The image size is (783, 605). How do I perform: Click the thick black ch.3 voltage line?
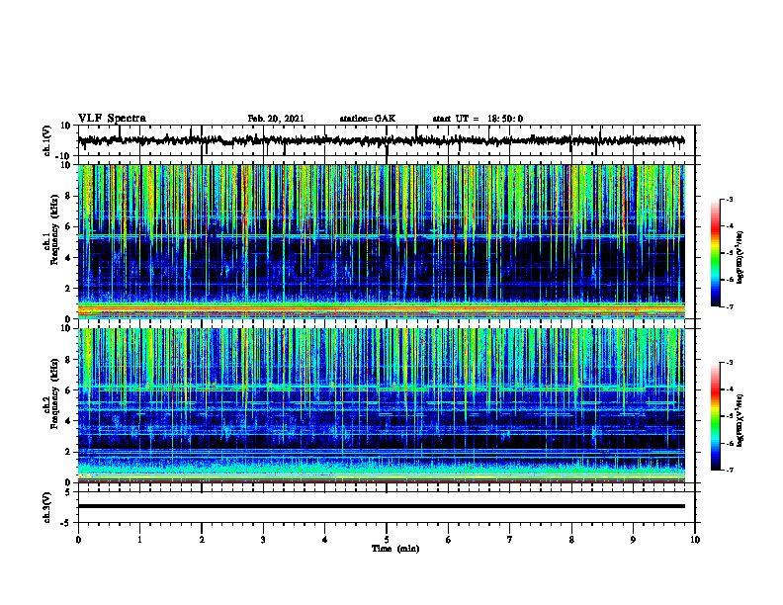click(x=381, y=506)
